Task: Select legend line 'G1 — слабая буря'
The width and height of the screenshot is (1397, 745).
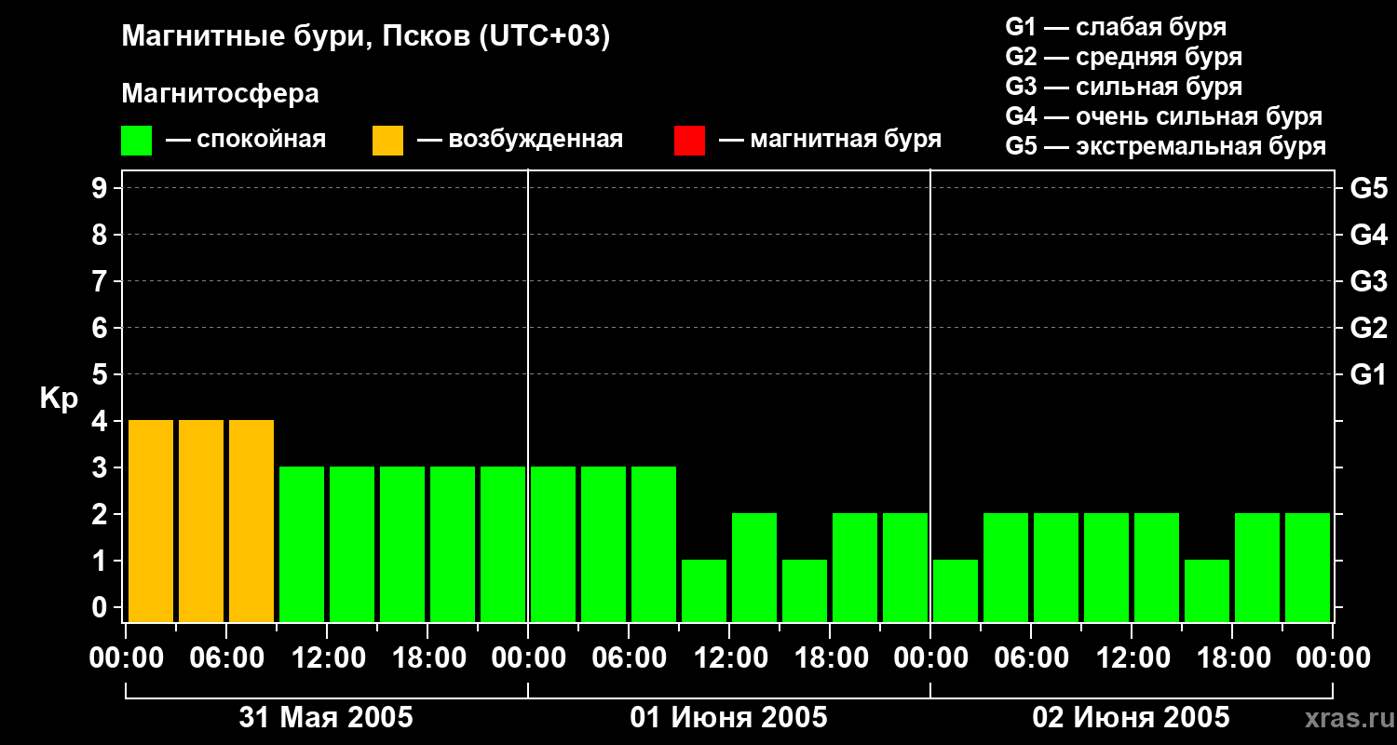Action: coord(1116,27)
